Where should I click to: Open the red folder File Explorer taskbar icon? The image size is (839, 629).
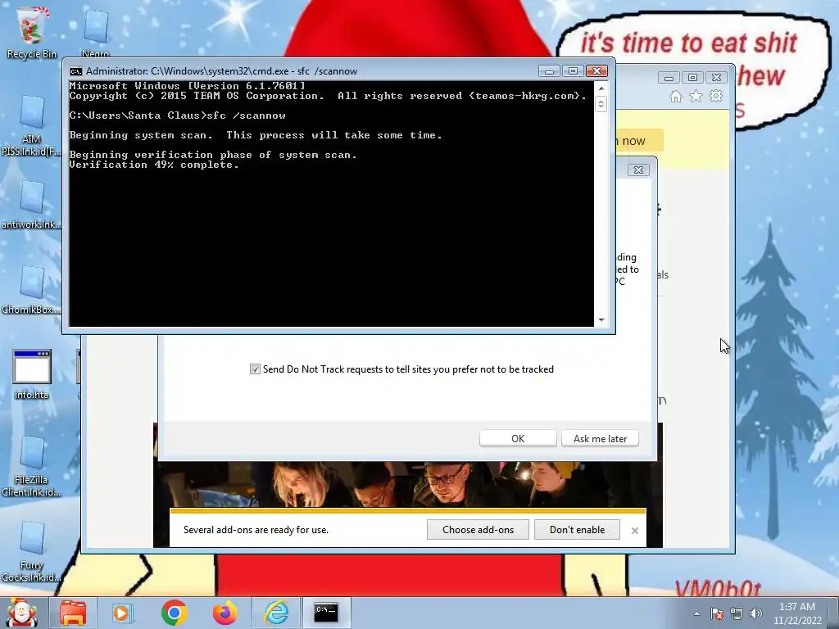click(x=73, y=613)
